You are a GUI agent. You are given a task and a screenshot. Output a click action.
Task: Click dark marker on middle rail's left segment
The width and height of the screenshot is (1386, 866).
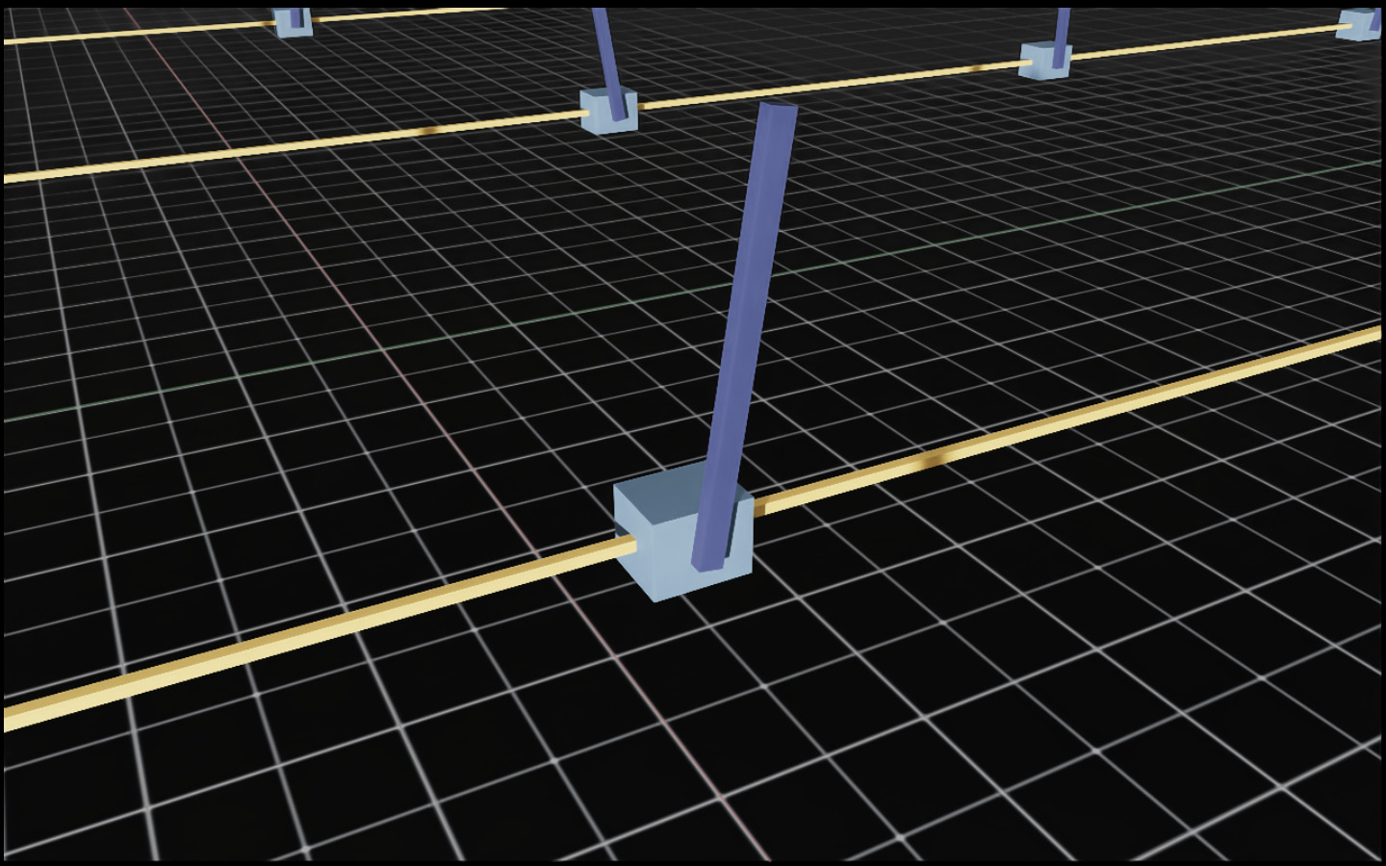(x=438, y=131)
